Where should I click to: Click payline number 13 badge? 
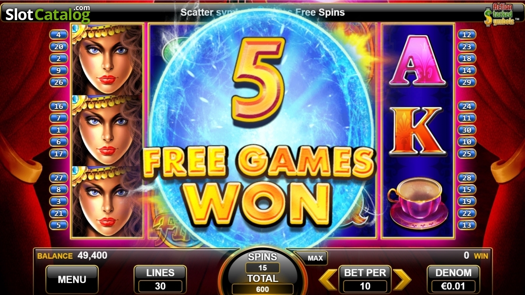(467, 225)
